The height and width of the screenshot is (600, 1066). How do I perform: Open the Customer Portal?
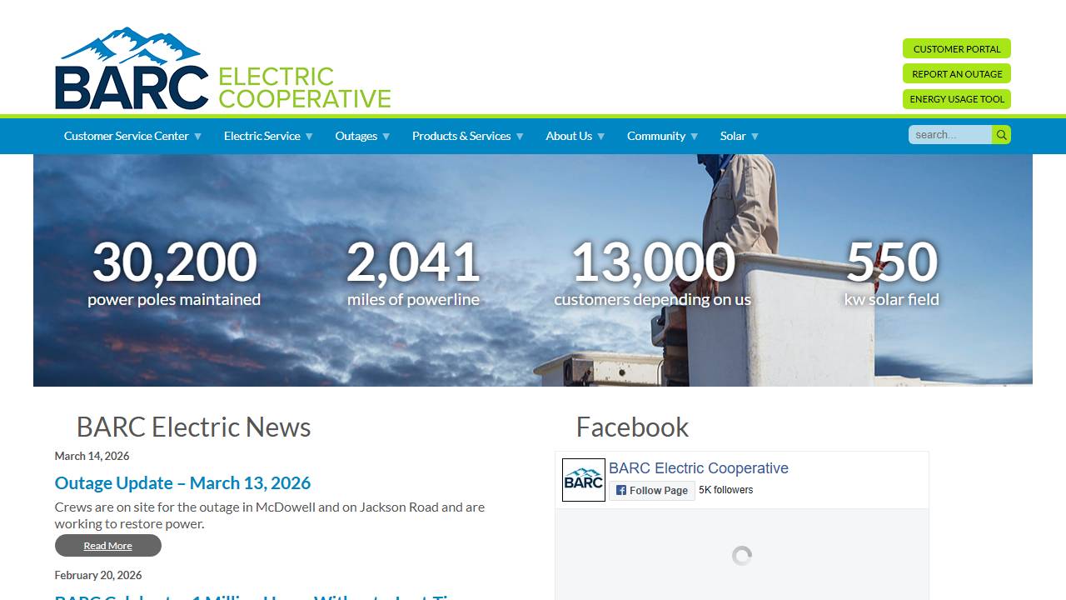click(x=956, y=48)
